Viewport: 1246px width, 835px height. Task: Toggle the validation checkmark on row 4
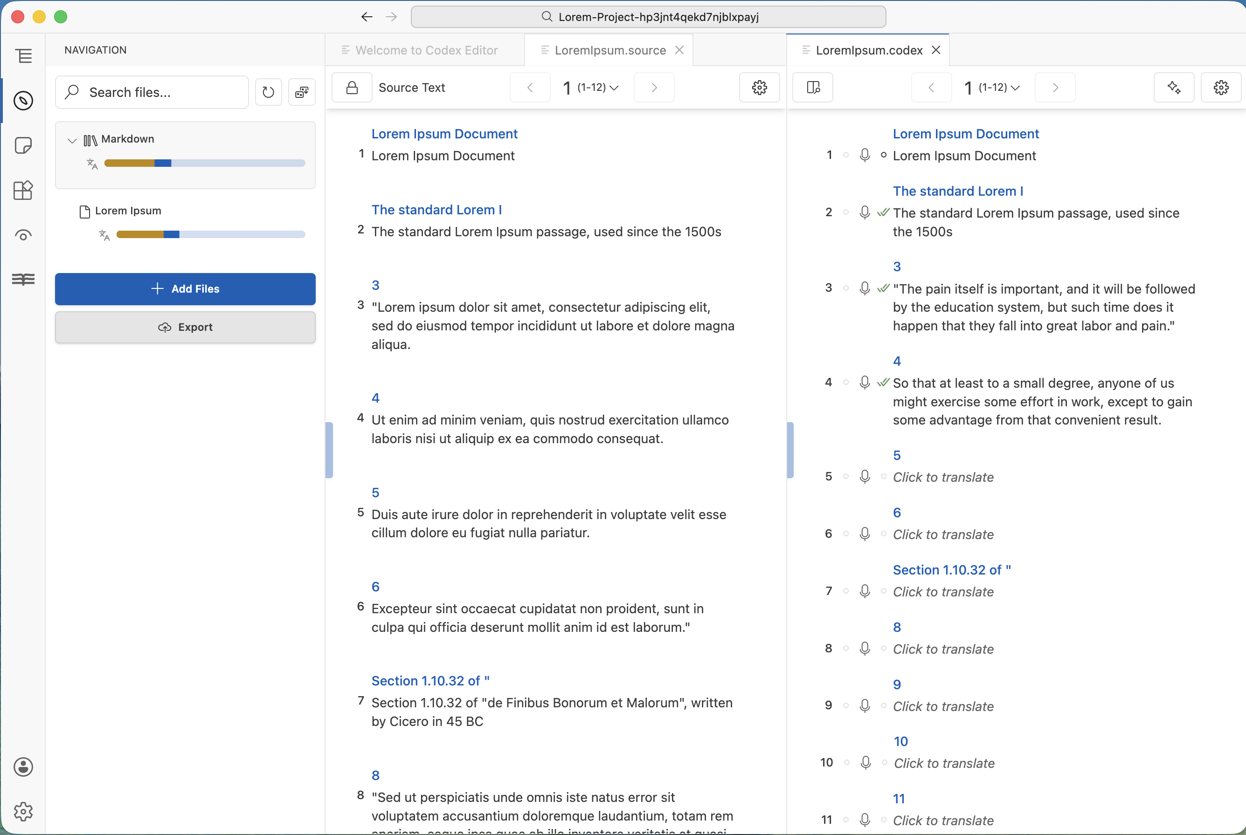point(883,383)
